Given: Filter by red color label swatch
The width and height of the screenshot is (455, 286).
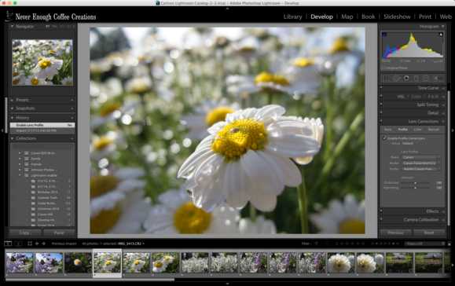Looking at the screenshot, I should (x=372, y=244).
